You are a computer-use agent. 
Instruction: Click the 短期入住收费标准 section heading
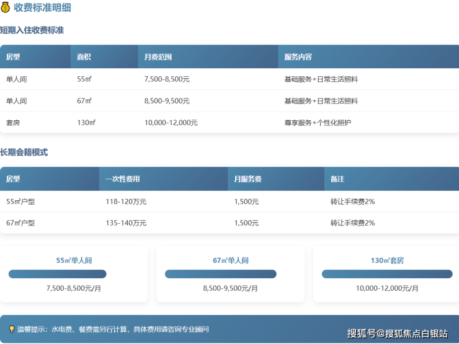point(32,30)
